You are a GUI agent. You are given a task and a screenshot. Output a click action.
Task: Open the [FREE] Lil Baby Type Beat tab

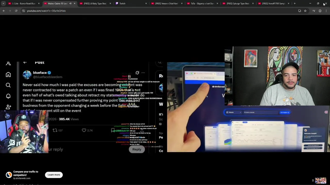pos(95,4)
